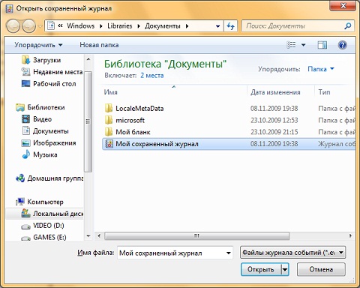Open the Папка arrange-by dropdown
This screenshot has width=360, height=288.
click(321, 69)
